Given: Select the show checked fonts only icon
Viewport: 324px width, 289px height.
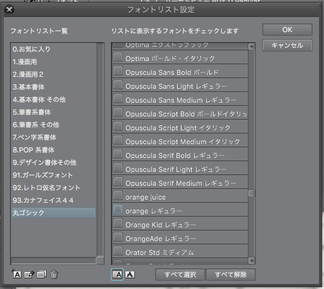Looking at the screenshot, I should 130,275.
